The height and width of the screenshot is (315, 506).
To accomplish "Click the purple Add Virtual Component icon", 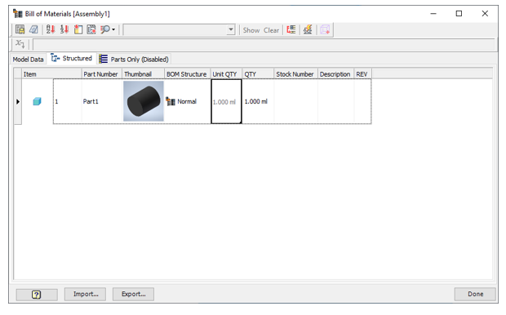I will (x=325, y=29).
